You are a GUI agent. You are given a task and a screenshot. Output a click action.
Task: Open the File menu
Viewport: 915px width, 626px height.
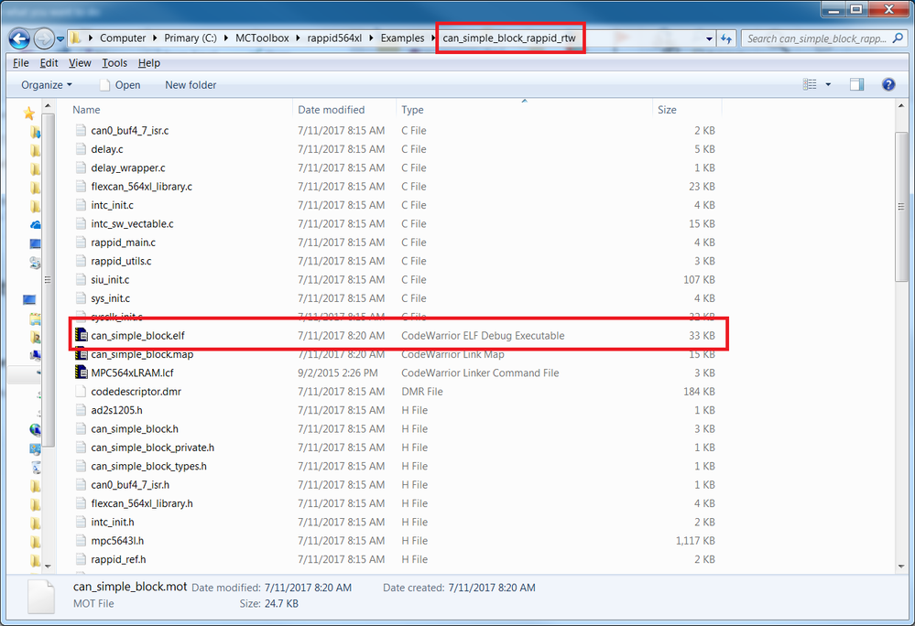pyautogui.click(x=20, y=63)
